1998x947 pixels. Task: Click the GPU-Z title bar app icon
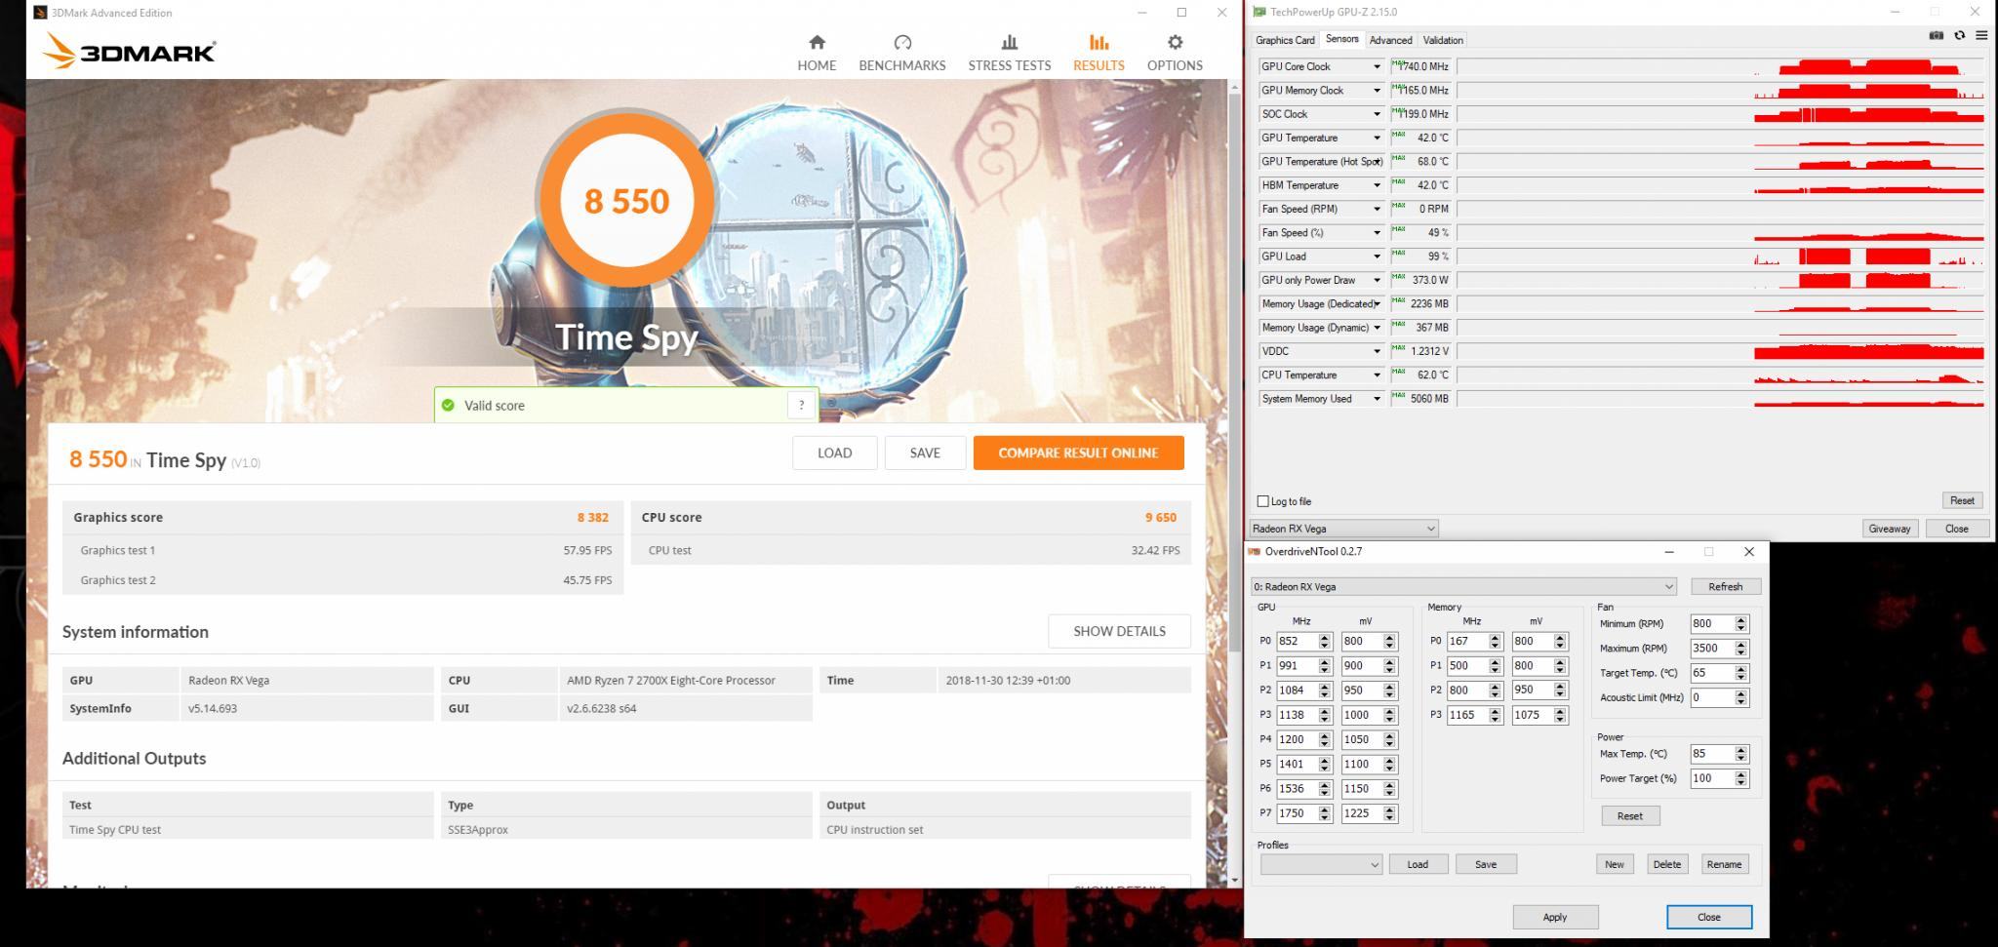pyautogui.click(x=1259, y=12)
